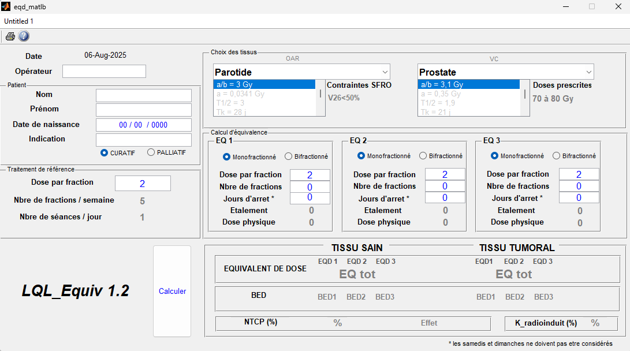Click EQ 3 Nbre de fractions field
Screen dimensions: 630x351
(579, 186)
